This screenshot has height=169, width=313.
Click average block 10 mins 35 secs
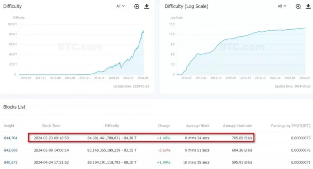(196, 162)
